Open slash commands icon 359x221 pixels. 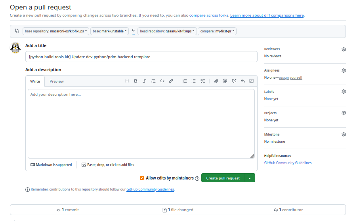[x=251, y=81]
